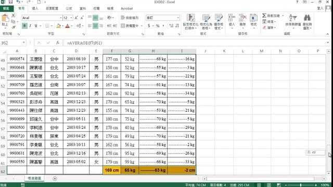
Task: Click Merge and Center button
Action: click(130, 26)
